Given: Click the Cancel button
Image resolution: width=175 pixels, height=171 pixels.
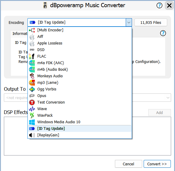Looking at the screenshot, I should pyautogui.click(x=128, y=164).
